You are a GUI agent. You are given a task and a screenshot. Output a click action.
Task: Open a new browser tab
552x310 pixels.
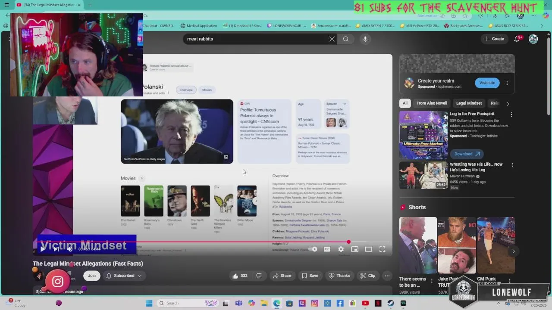(90, 5)
